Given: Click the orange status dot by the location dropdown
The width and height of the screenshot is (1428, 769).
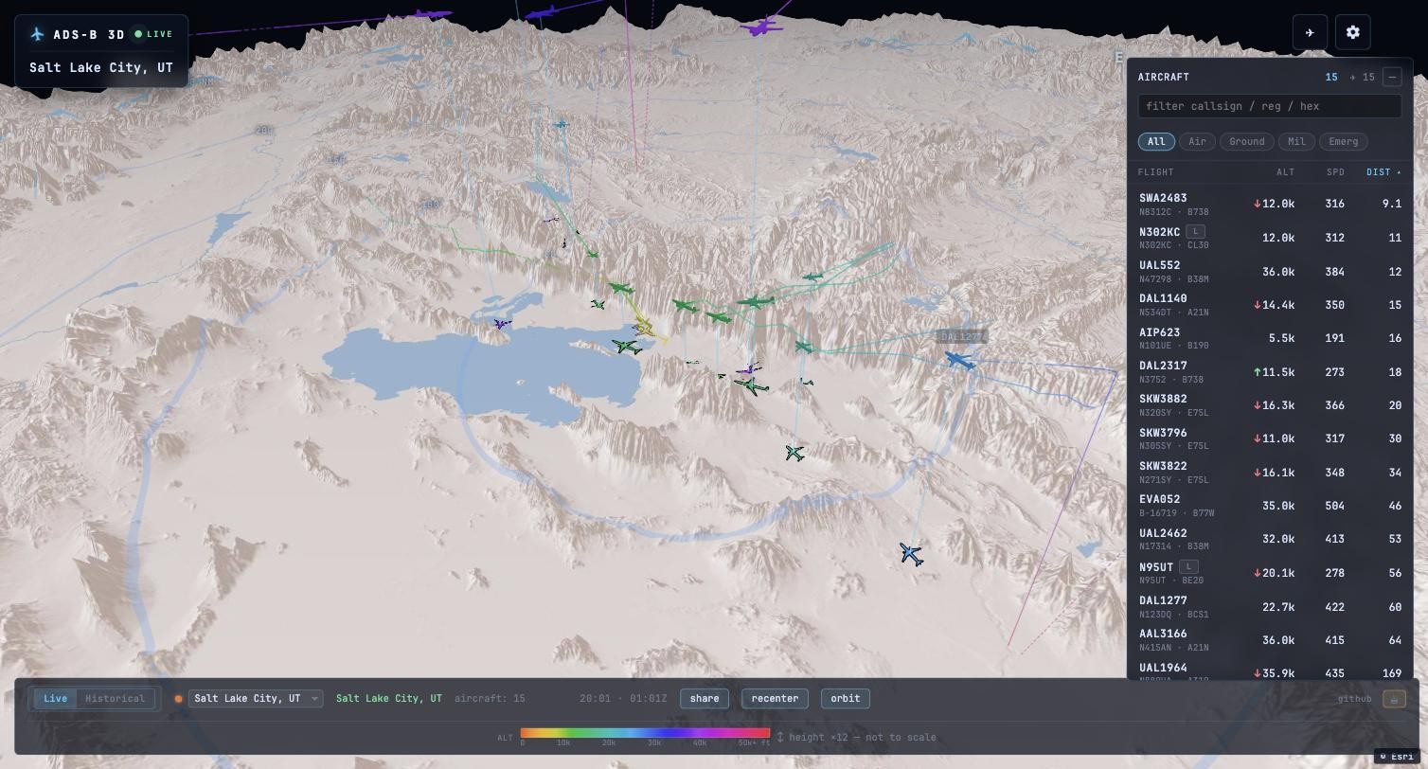Looking at the screenshot, I should click(x=178, y=699).
